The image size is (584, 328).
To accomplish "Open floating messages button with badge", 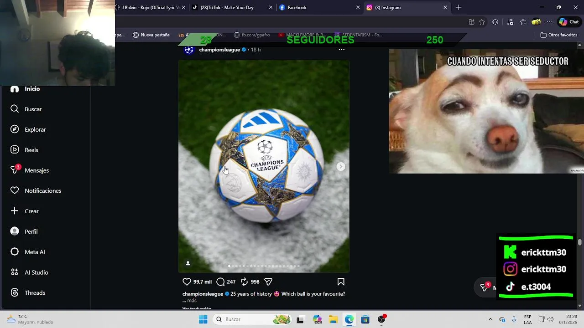I will pos(485,287).
